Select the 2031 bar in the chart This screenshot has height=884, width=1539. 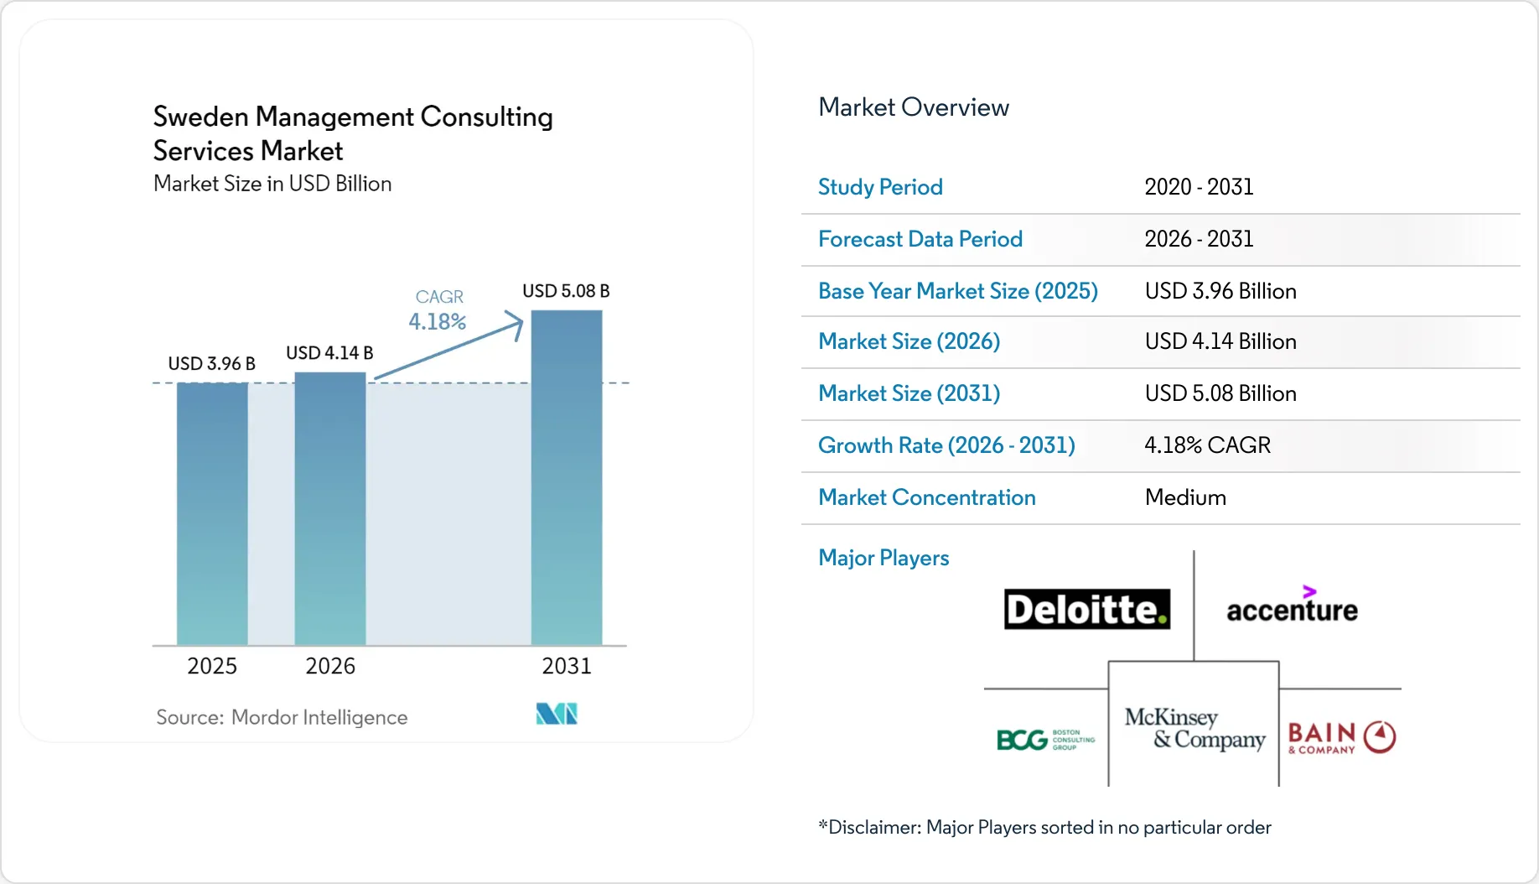pos(567,477)
